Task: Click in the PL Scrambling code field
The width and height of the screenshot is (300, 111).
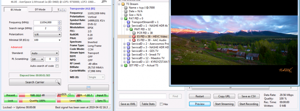Action: click(50, 59)
